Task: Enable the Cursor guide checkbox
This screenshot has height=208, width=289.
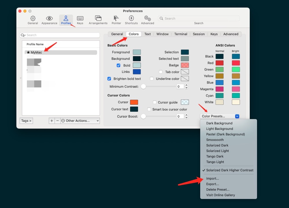Action: 155,102
